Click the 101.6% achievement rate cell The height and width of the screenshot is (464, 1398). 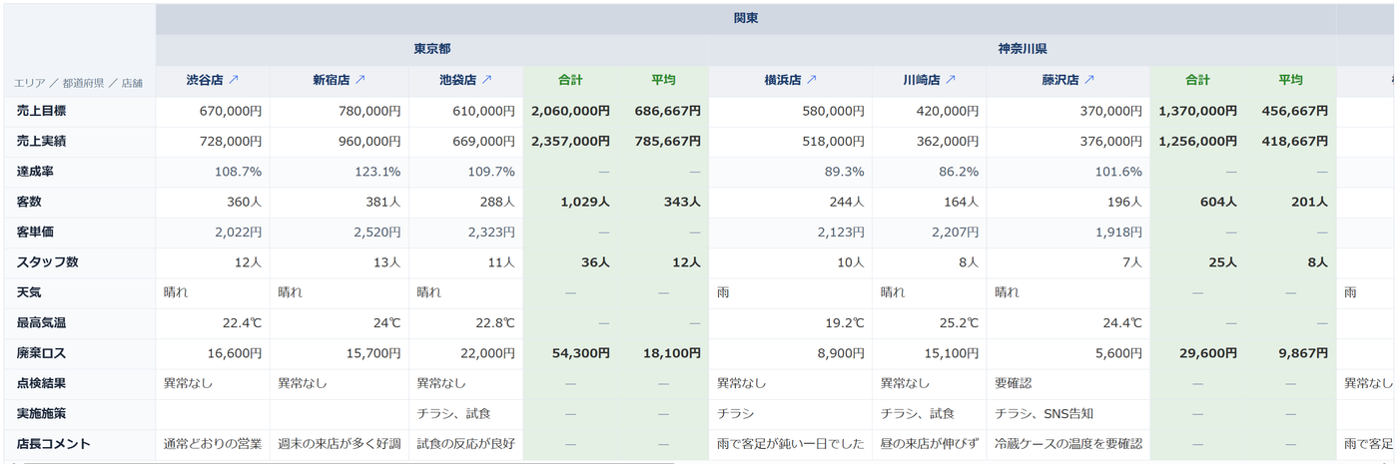1068,172
